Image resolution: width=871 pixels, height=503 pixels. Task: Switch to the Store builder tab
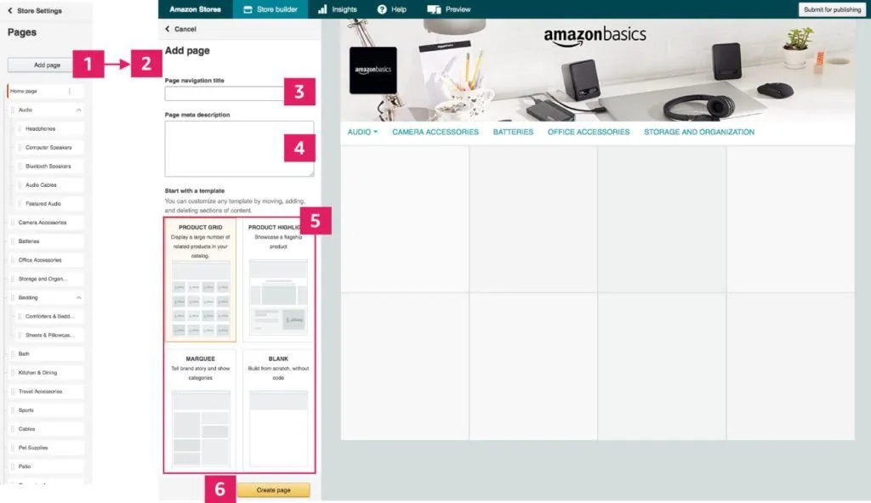click(270, 9)
